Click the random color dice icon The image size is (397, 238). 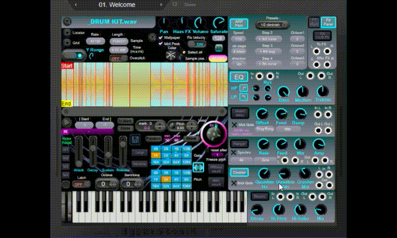pos(171,55)
